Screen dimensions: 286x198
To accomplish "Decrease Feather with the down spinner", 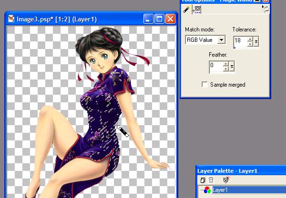I will click(x=226, y=69).
